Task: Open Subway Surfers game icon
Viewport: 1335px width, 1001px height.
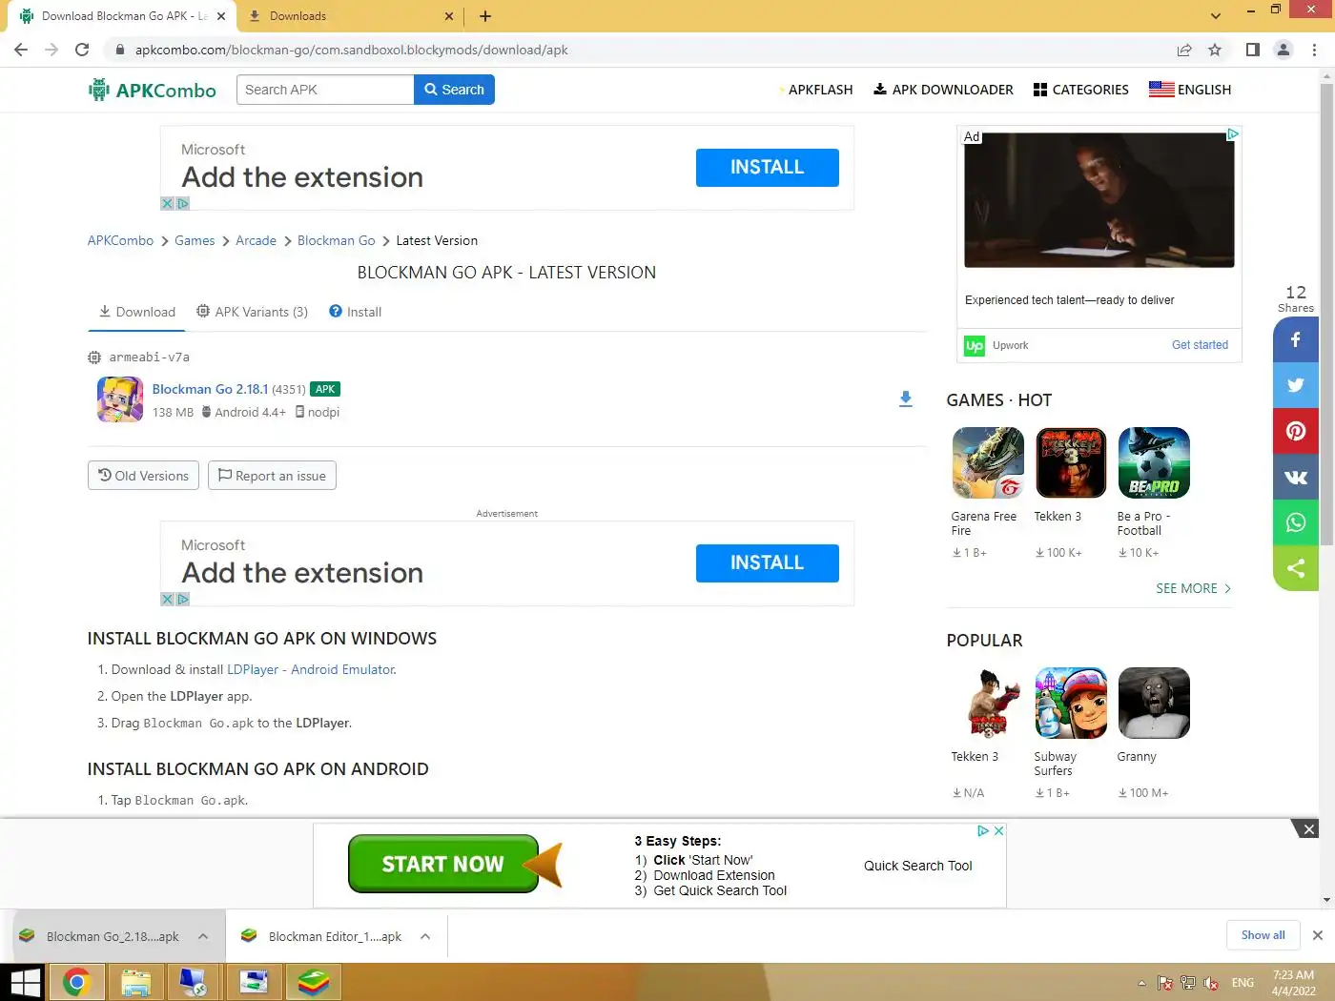Action: pos(1071,703)
